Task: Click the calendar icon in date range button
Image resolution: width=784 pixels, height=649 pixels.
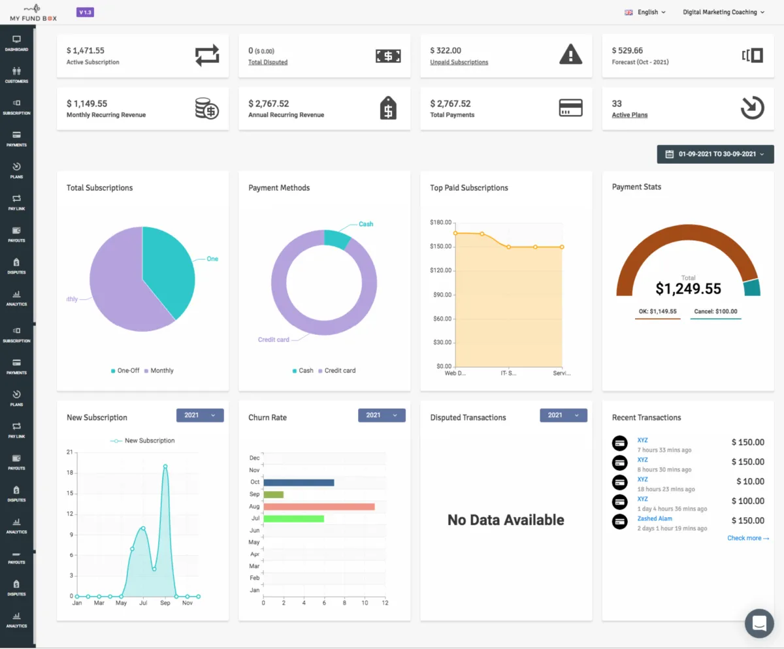Action: tap(669, 154)
